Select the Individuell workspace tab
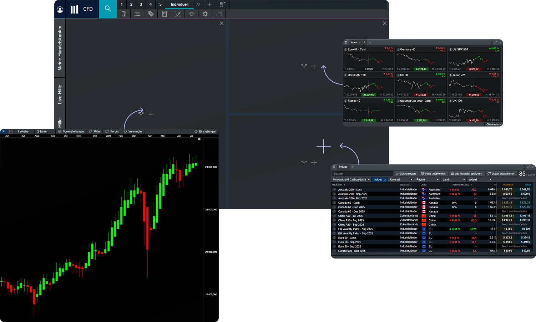 pos(179,5)
